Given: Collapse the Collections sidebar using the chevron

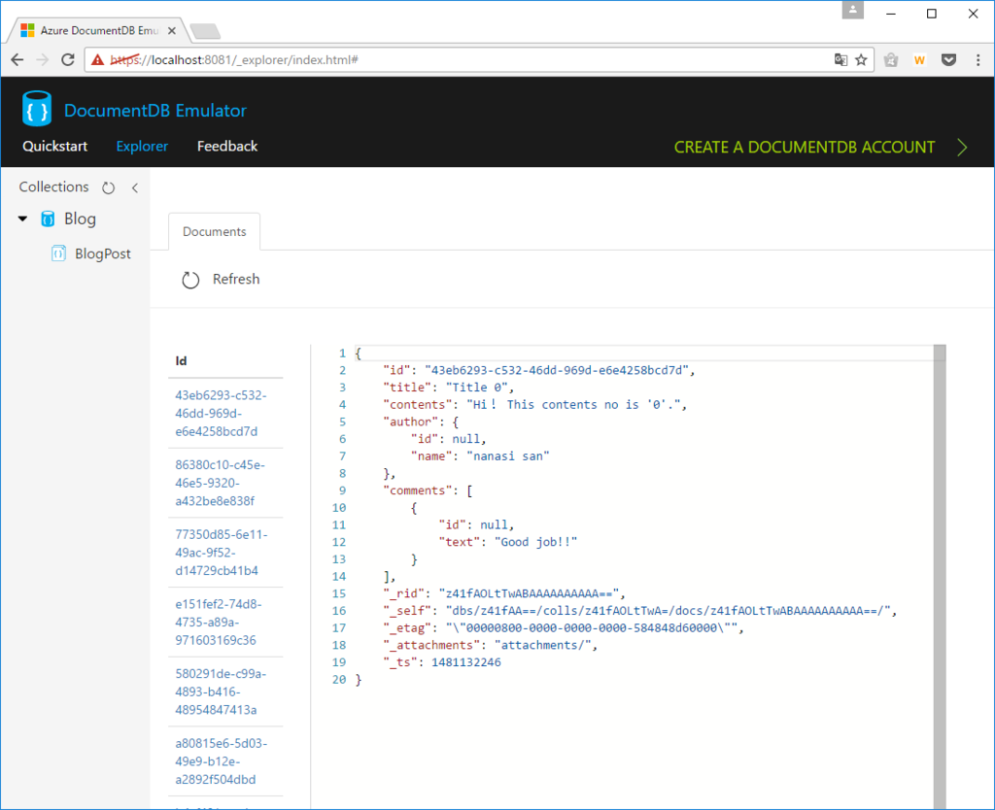Looking at the screenshot, I should click(136, 186).
